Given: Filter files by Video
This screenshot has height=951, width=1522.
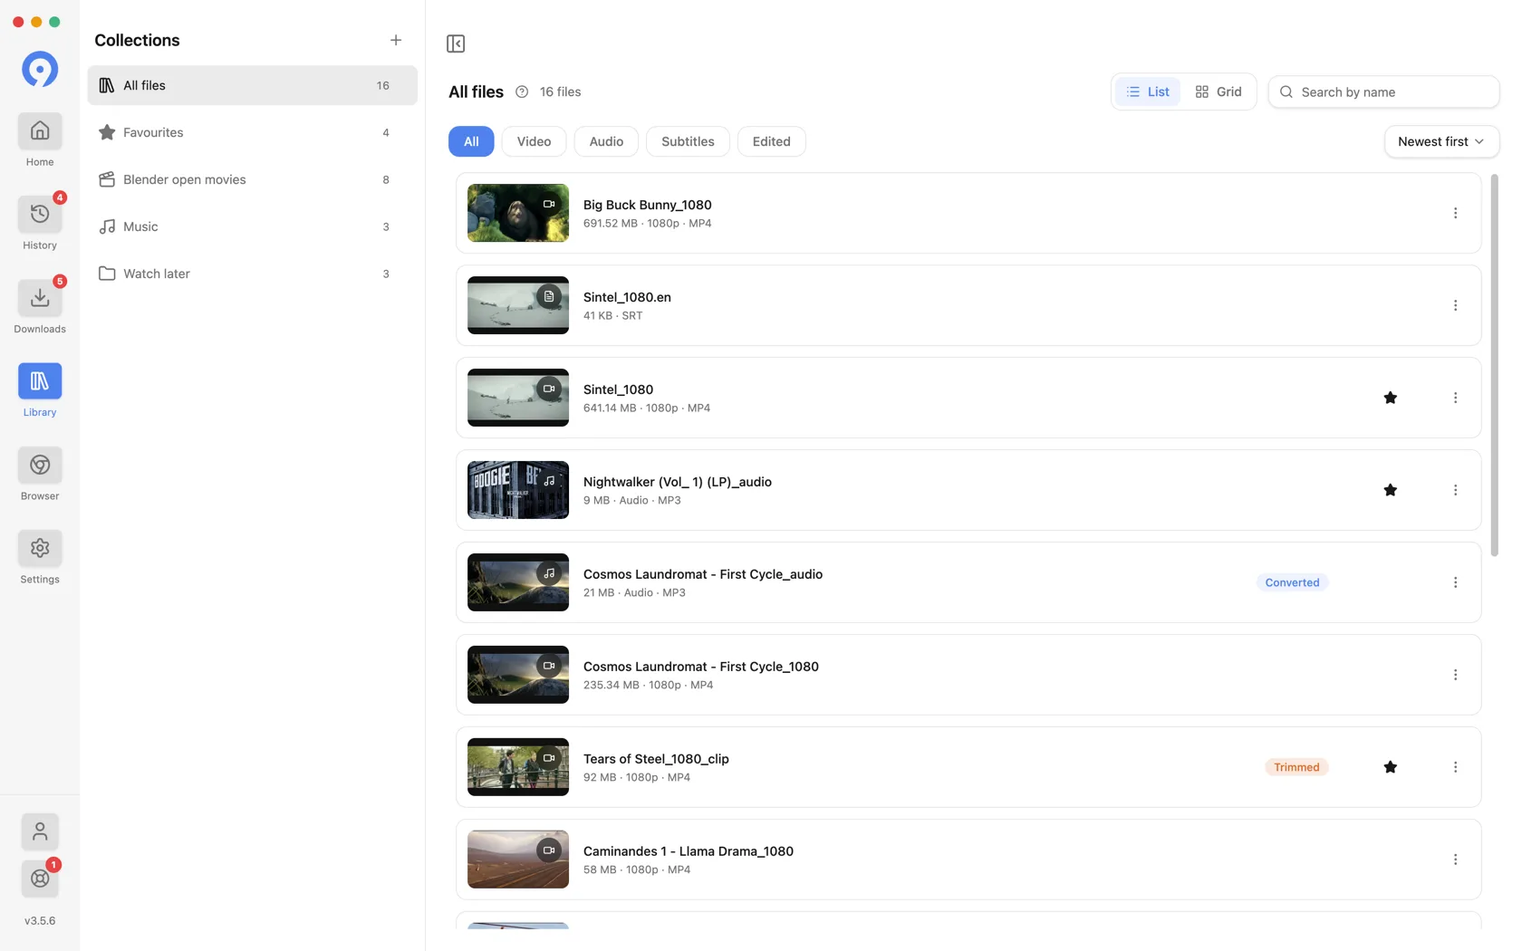Looking at the screenshot, I should coord(534,141).
